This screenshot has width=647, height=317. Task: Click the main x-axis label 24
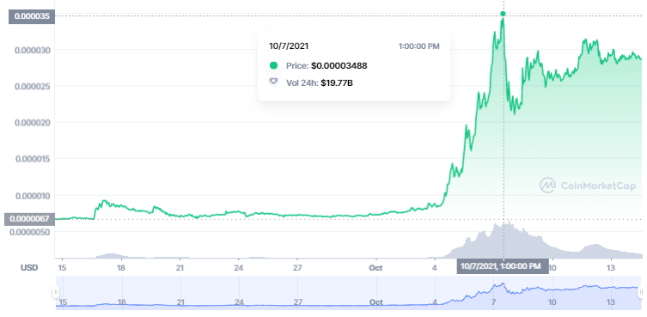(x=239, y=268)
